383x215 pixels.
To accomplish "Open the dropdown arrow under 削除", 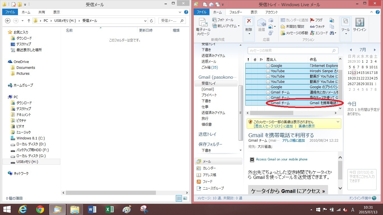I will pos(249,34).
